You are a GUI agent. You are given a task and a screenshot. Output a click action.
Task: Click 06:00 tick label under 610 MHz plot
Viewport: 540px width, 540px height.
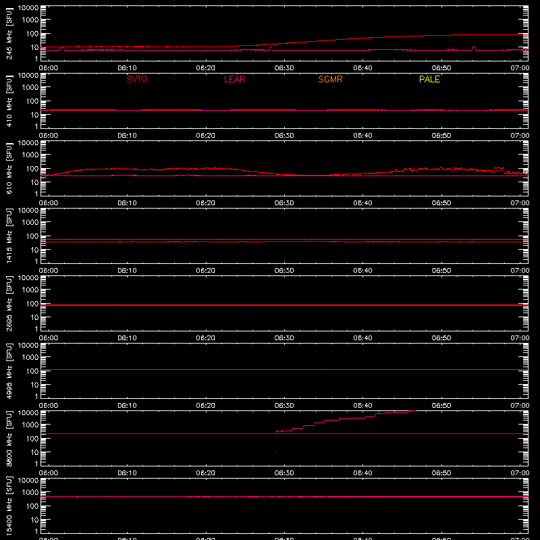tap(49, 203)
